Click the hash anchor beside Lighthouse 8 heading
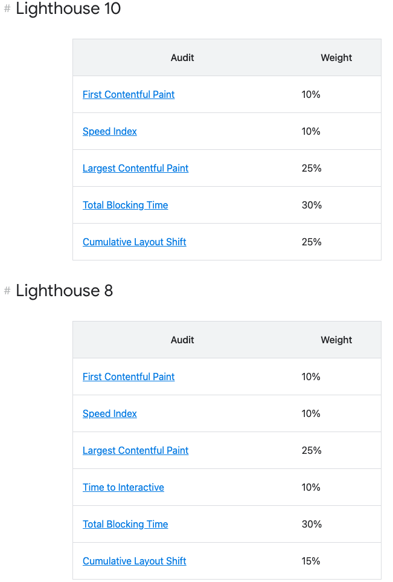Viewport: 393px width, 582px height. click(x=7, y=291)
